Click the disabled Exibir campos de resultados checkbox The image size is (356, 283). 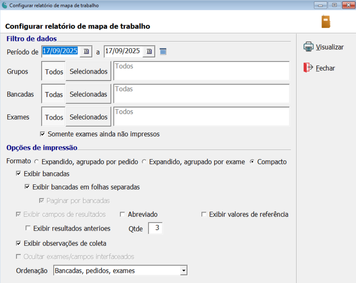[19, 214]
